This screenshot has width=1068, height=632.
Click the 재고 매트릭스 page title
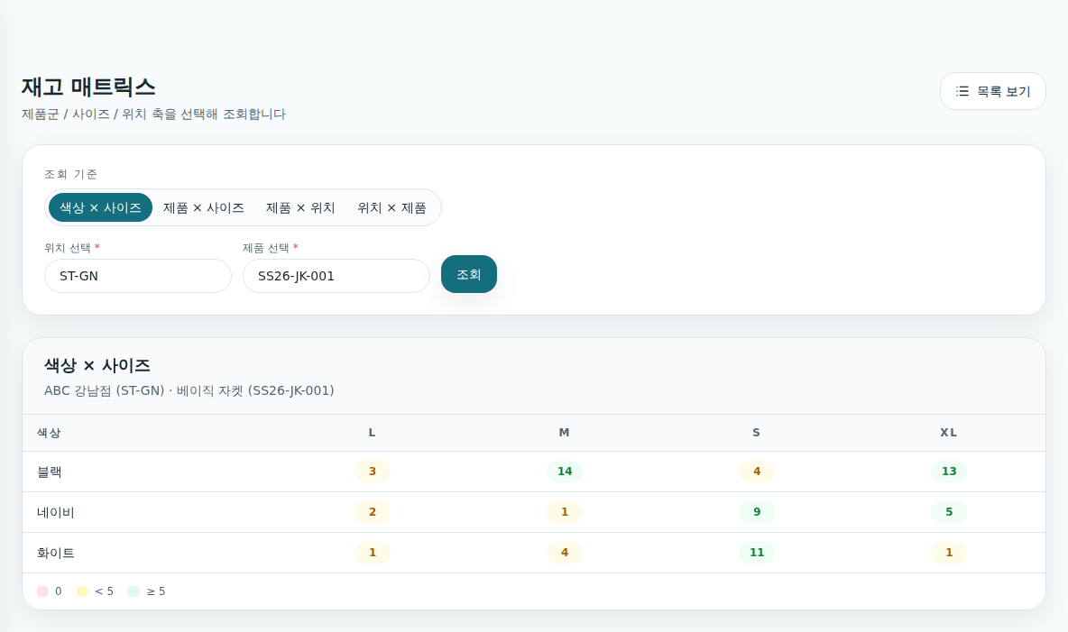88,87
